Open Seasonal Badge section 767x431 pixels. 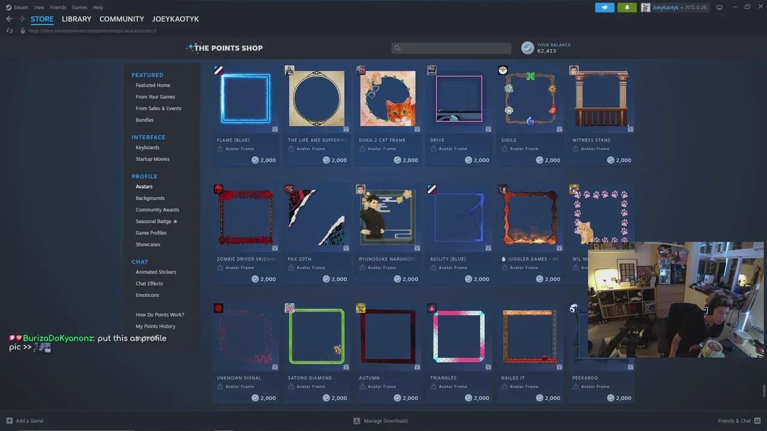click(156, 221)
